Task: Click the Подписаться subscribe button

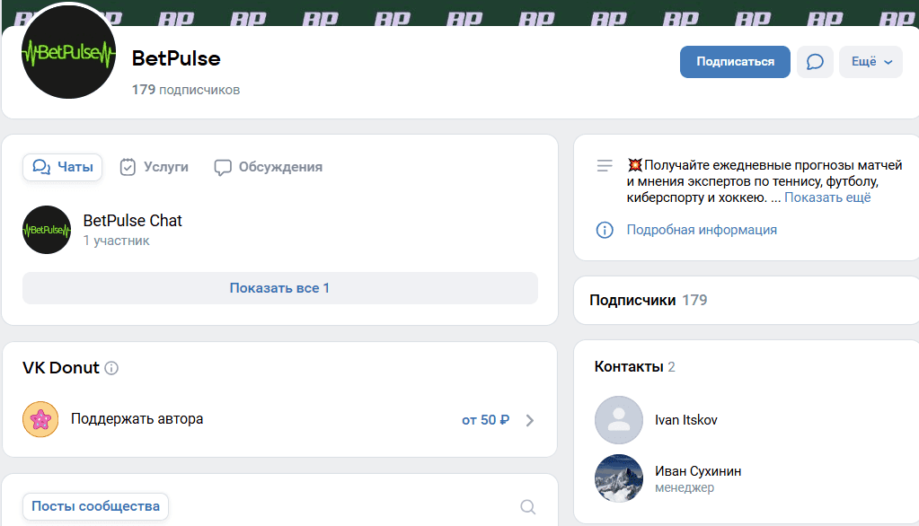Action: (x=735, y=62)
